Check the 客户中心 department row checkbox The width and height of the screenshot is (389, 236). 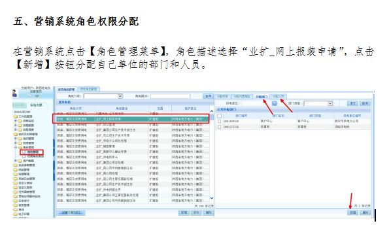(219, 122)
